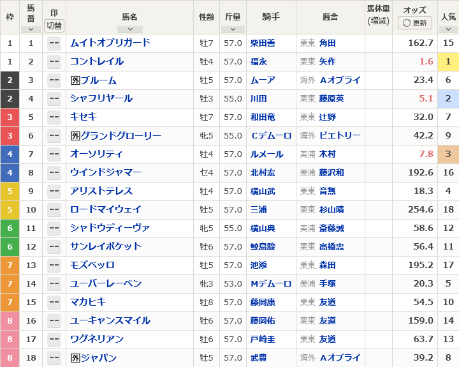459x367 pixels.
Task: Open horse page for ユーキャンスマイル
Action: (x=110, y=320)
